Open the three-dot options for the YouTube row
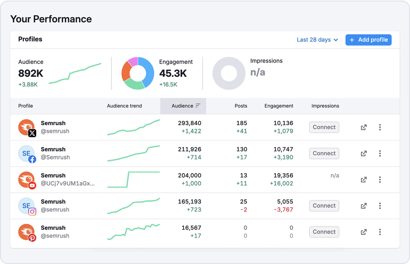The height and width of the screenshot is (264, 410). click(380, 179)
